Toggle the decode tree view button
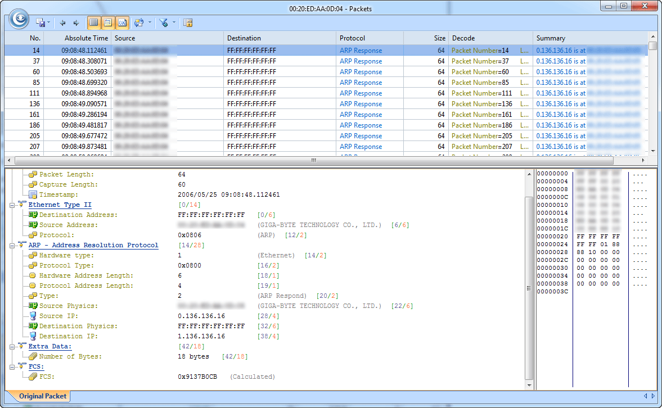 (x=108, y=23)
